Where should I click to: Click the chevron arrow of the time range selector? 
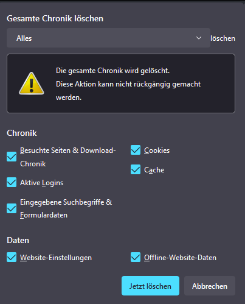point(199,38)
